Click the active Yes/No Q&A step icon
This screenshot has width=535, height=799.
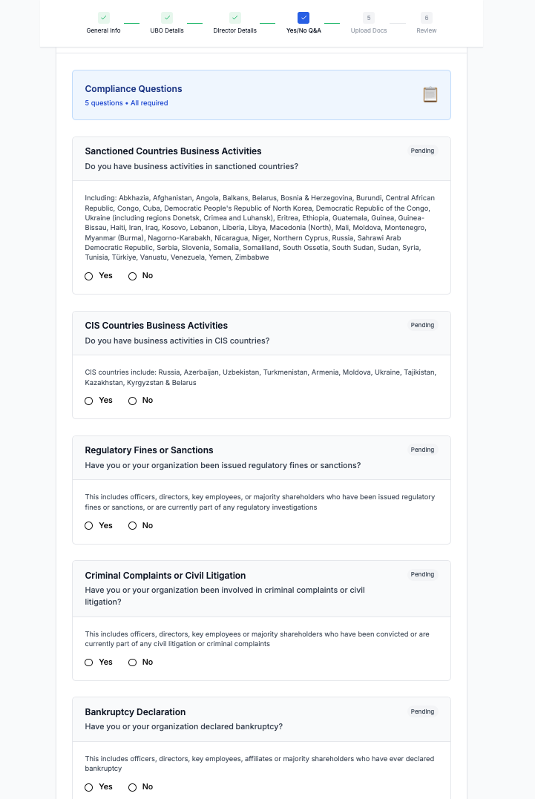(x=303, y=18)
